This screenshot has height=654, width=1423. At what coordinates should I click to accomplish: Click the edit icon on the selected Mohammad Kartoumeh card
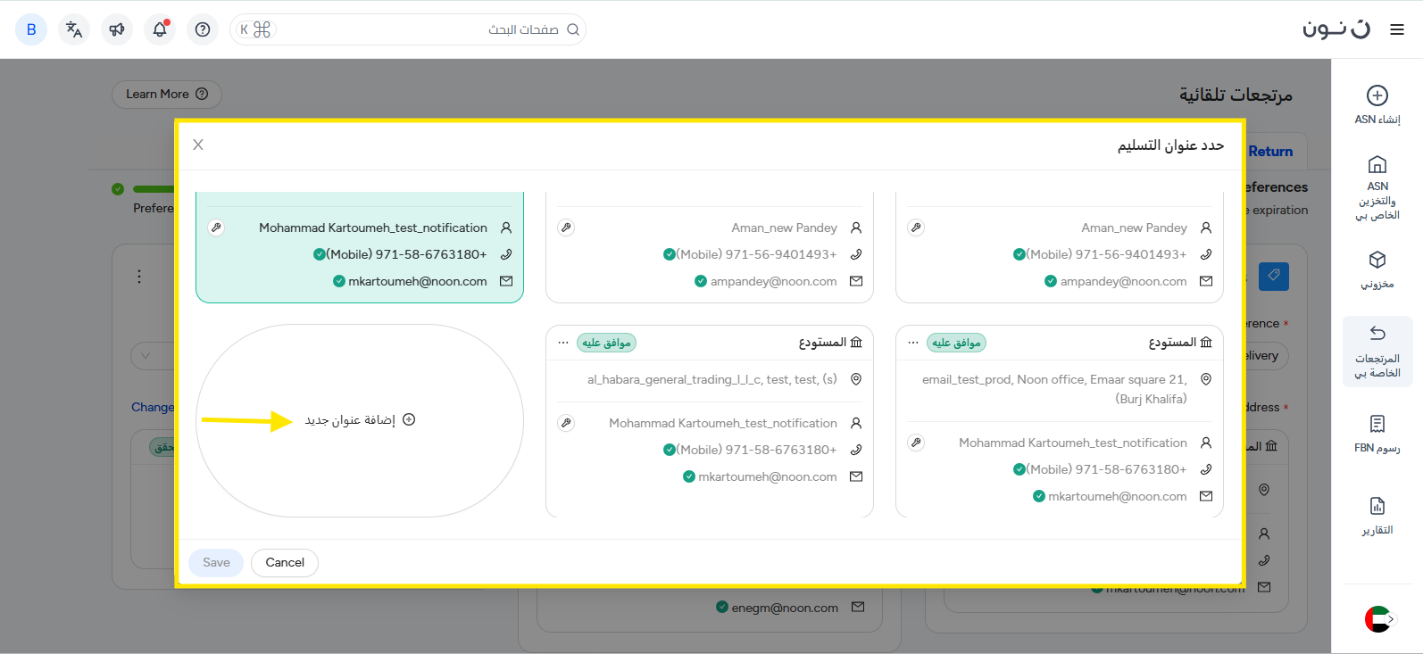(x=216, y=228)
